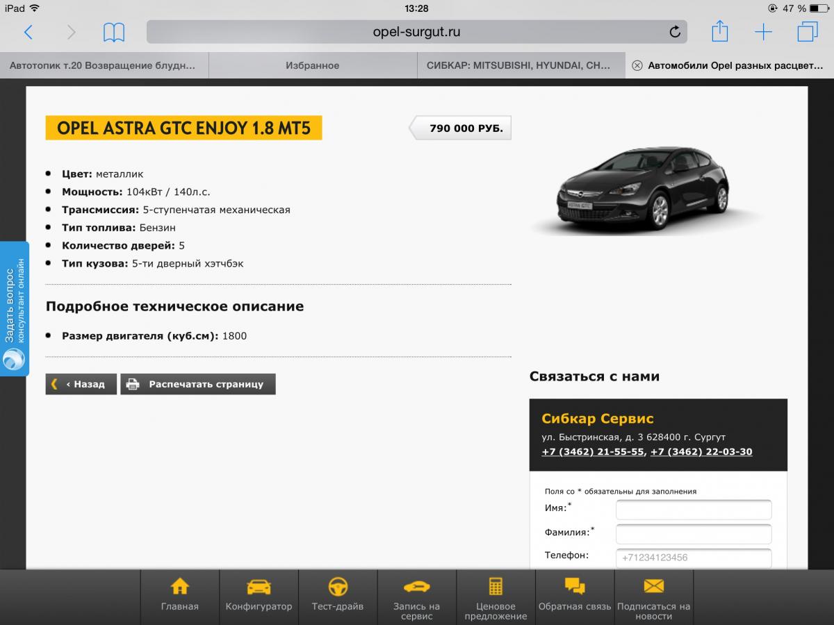Open the Safari share sheet icon
Screen dimensions: 834x625
720,31
